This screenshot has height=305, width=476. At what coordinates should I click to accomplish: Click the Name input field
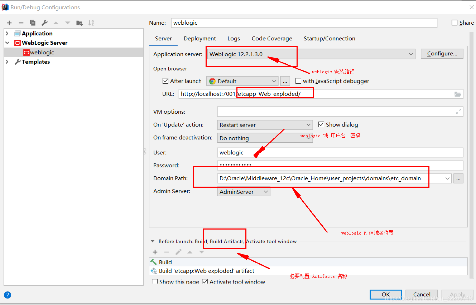coord(304,23)
